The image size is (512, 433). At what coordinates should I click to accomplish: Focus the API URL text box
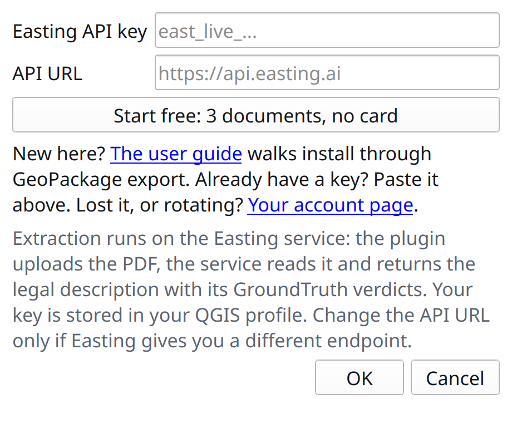(327, 72)
